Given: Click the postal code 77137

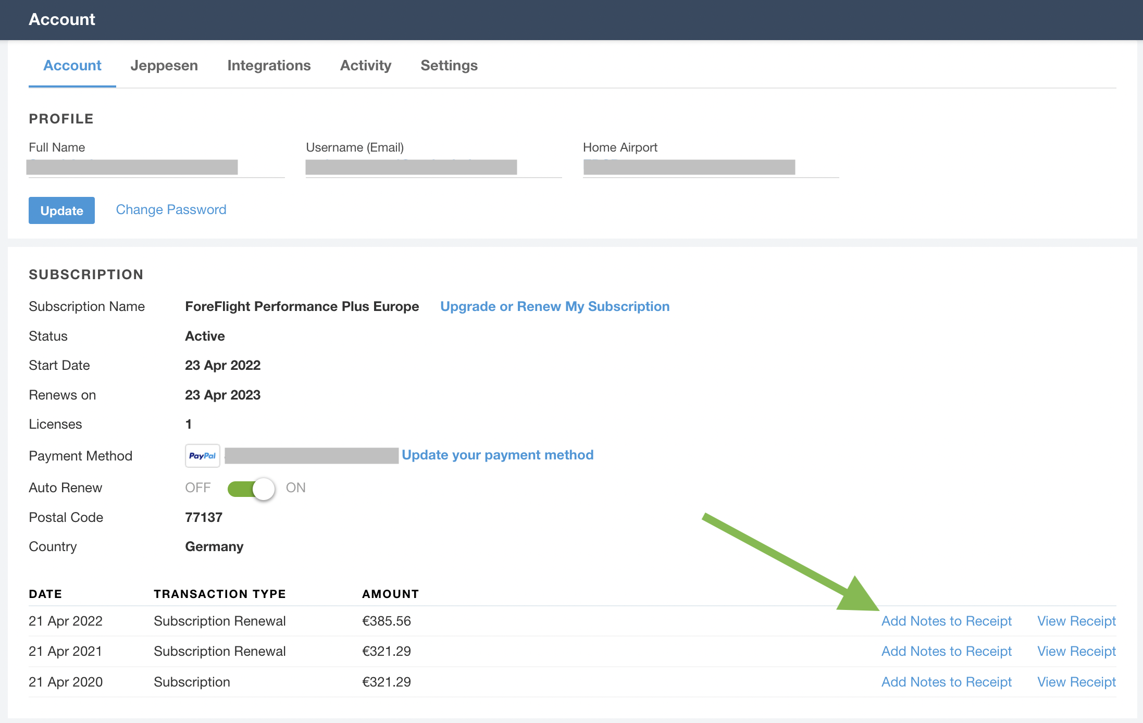Looking at the screenshot, I should click(x=204, y=517).
